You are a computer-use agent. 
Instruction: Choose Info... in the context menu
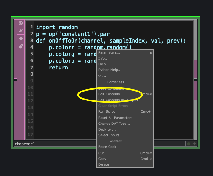tap(125, 58)
